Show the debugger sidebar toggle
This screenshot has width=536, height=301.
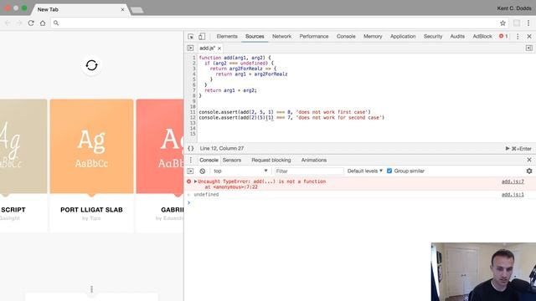coord(528,48)
